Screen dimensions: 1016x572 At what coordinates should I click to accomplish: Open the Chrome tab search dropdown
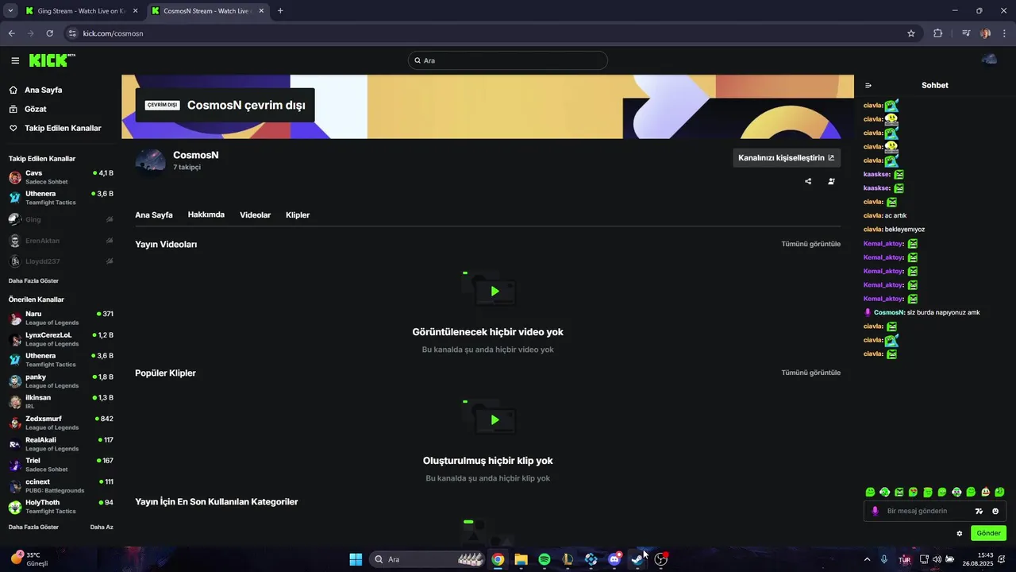pyautogui.click(x=10, y=11)
